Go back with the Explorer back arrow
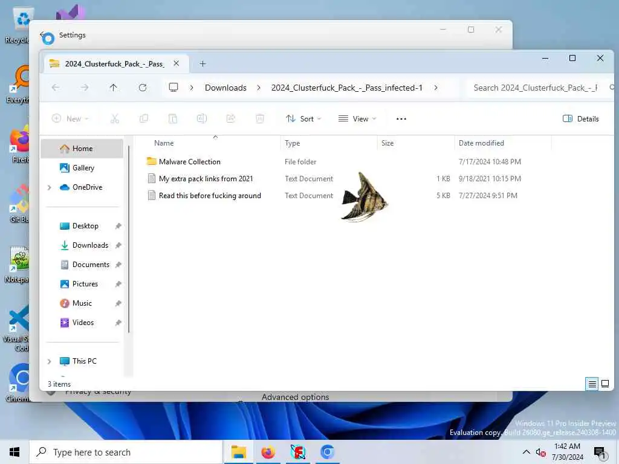This screenshot has height=464, width=619. (56, 88)
